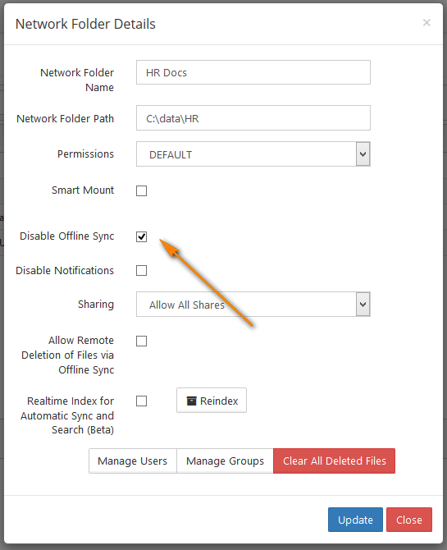Expand the Sharing dropdown arrow
This screenshot has height=550, width=447.
(x=363, y=304)
